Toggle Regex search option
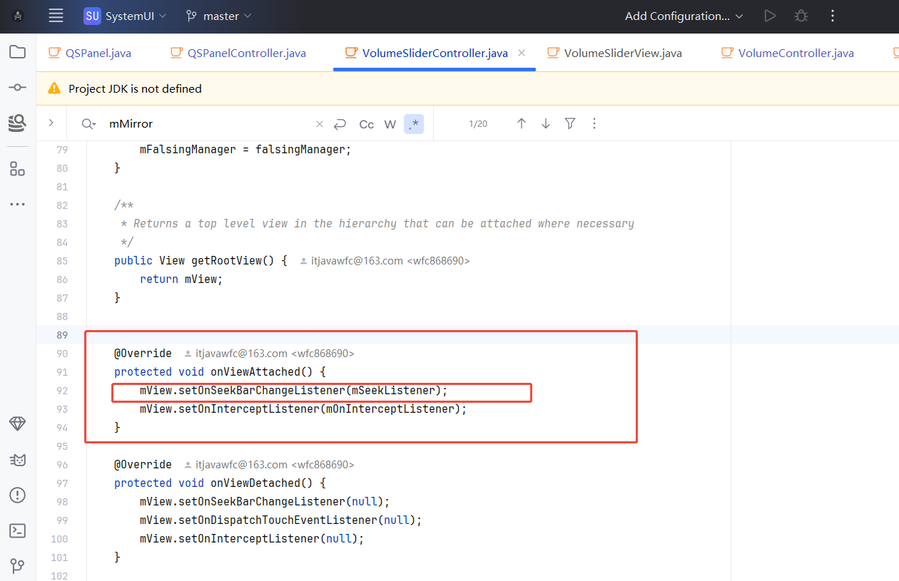Viewport: 899px width, 581px height. click(414, 124)
